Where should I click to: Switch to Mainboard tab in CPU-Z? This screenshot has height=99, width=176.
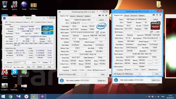pos(19,22)
